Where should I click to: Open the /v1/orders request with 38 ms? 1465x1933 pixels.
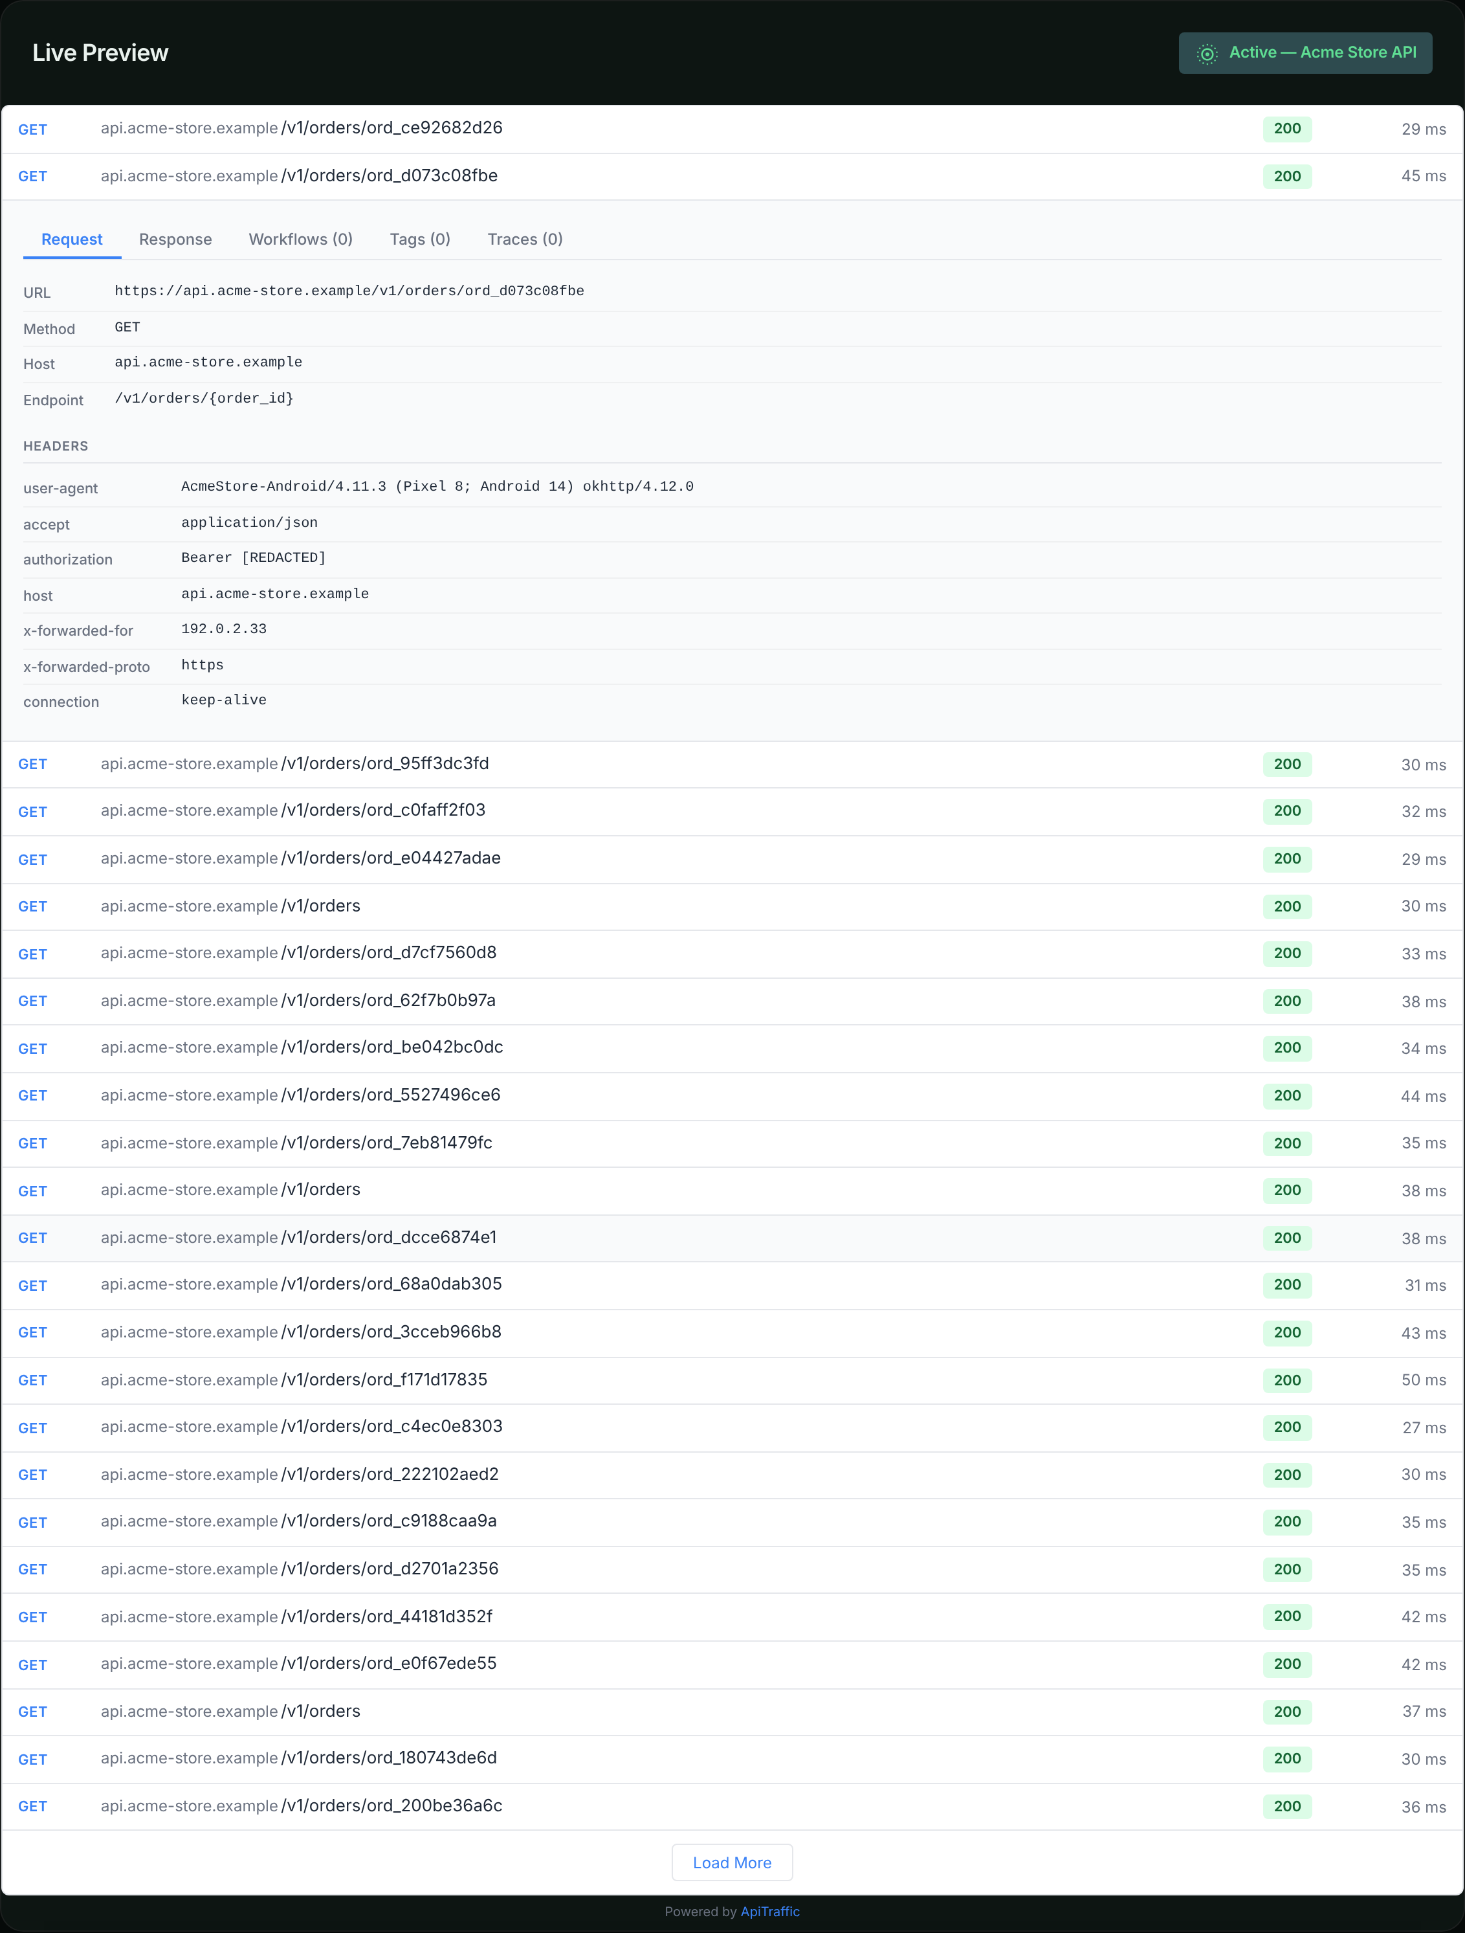point(732,1190)
